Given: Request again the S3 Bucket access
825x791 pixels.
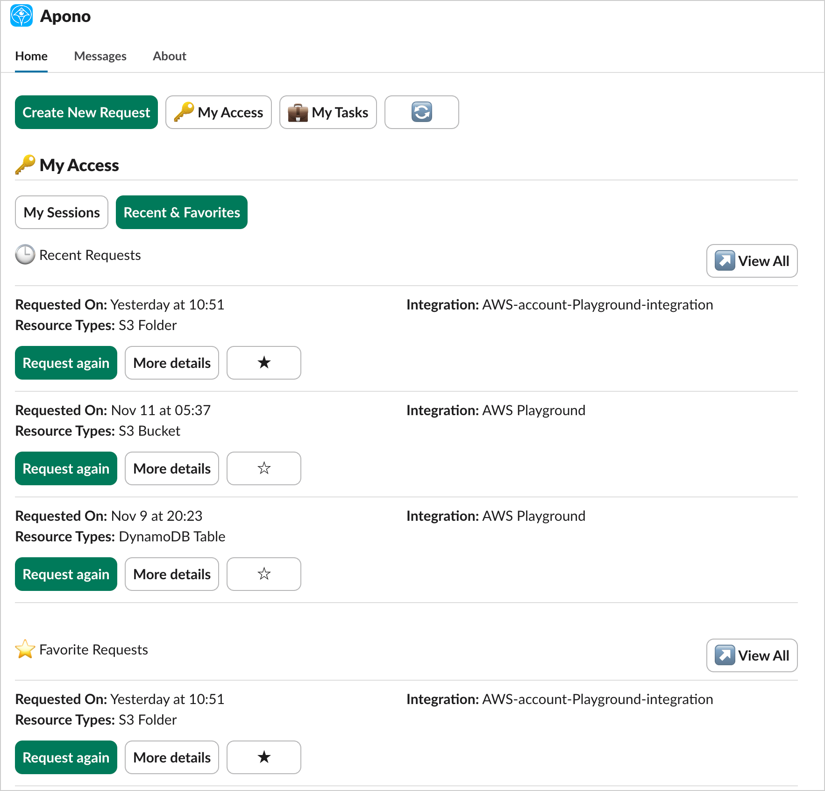Looking at the screenshot, I should 66,468.
